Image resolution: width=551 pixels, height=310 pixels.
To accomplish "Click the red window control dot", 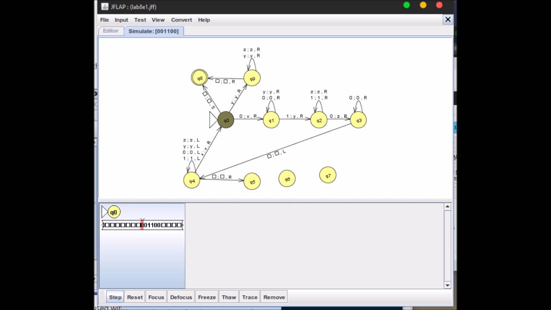I will point(439,5).
